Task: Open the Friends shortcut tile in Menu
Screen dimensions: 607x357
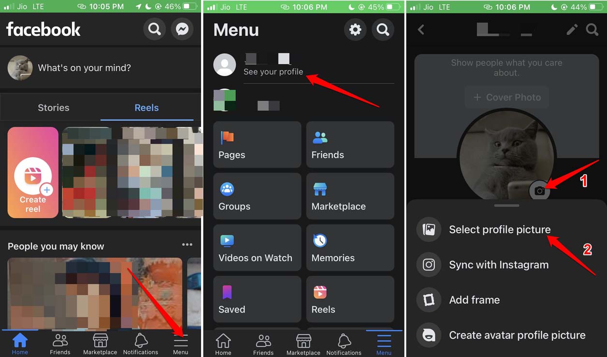Action: tap(350, 145)
